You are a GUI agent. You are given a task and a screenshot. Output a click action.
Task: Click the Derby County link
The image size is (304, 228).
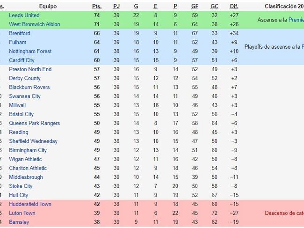(25, 78)
